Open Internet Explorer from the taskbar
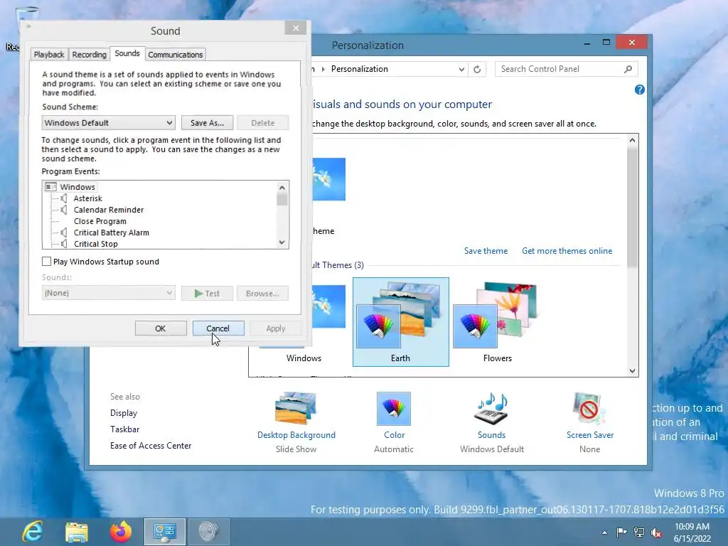 pyautogui.click(x=33, y=532)
